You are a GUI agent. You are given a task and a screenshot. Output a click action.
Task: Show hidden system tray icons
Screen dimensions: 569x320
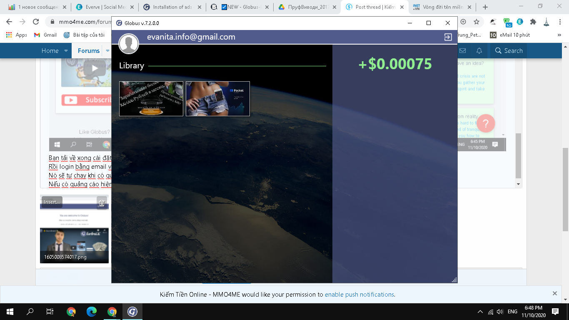coord(480,312)
